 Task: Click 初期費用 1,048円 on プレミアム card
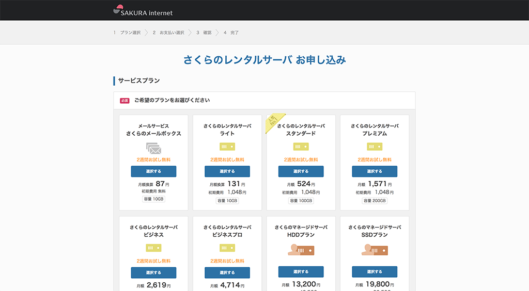coord(375,192)
